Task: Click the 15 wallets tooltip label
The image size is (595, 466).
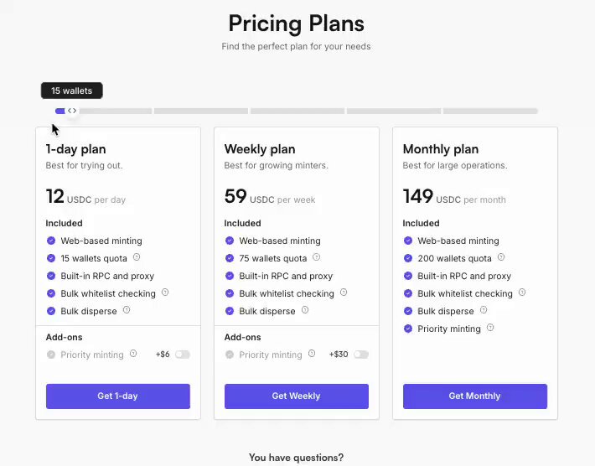Action: click(x=72, y=91)
